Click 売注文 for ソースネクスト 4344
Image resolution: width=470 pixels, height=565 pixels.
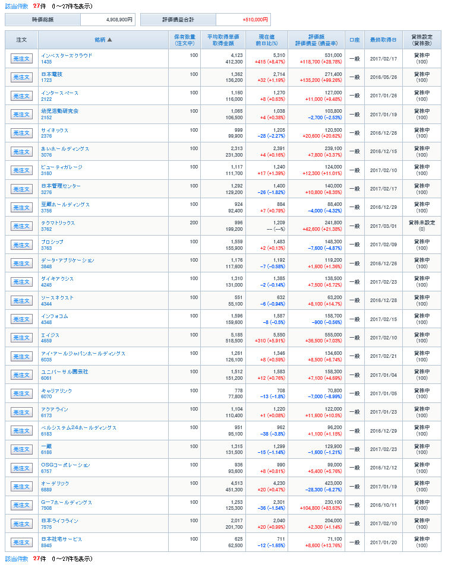point(21,300)
